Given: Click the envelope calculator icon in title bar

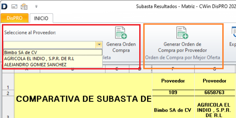Looking at the screenshot, I should (x=24, y=6).
